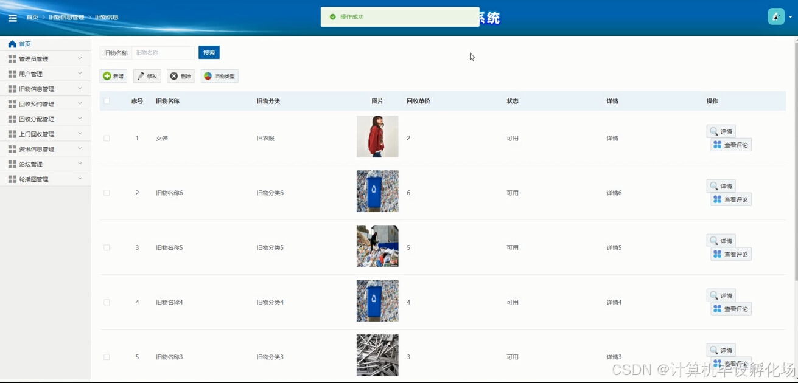
Task: Expand 回收预约管理 chevron
Action: [x=80, y=103]
